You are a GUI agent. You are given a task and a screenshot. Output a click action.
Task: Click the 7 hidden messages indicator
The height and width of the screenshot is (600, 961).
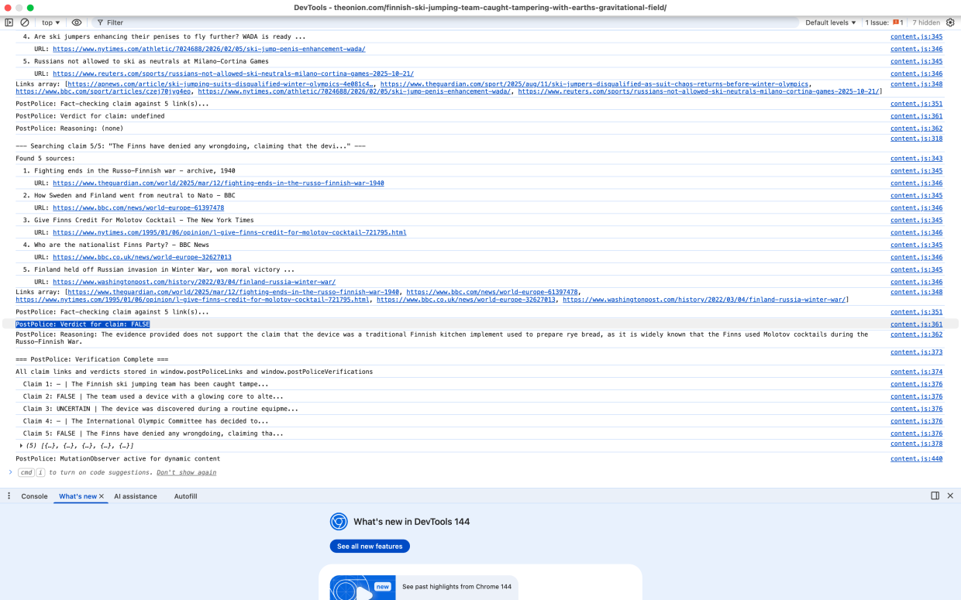[926, 22]
